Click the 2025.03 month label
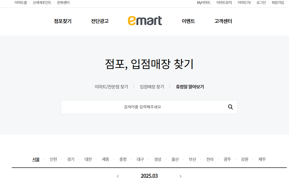 [149, 176]
